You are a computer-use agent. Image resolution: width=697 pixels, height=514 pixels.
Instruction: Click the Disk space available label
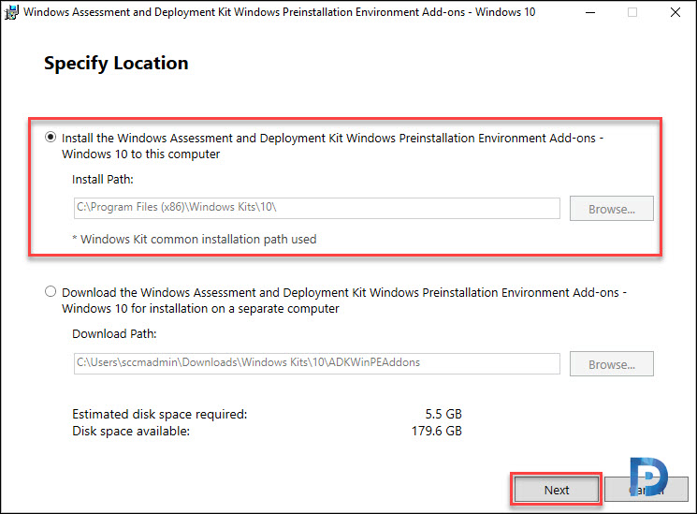click(x=131, y=432)
